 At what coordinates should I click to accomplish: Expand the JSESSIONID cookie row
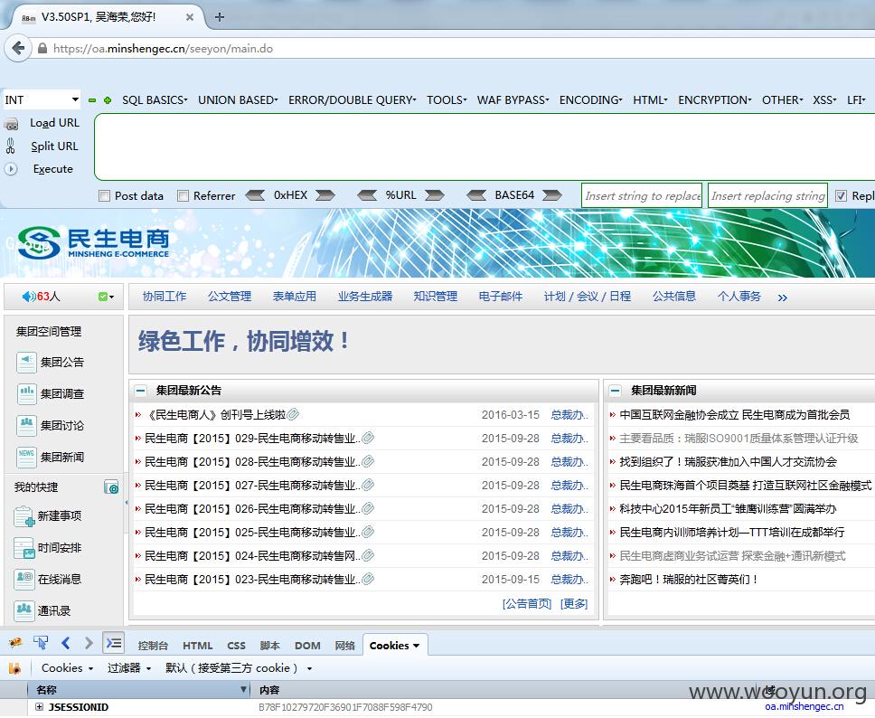(x=39, y=707)
